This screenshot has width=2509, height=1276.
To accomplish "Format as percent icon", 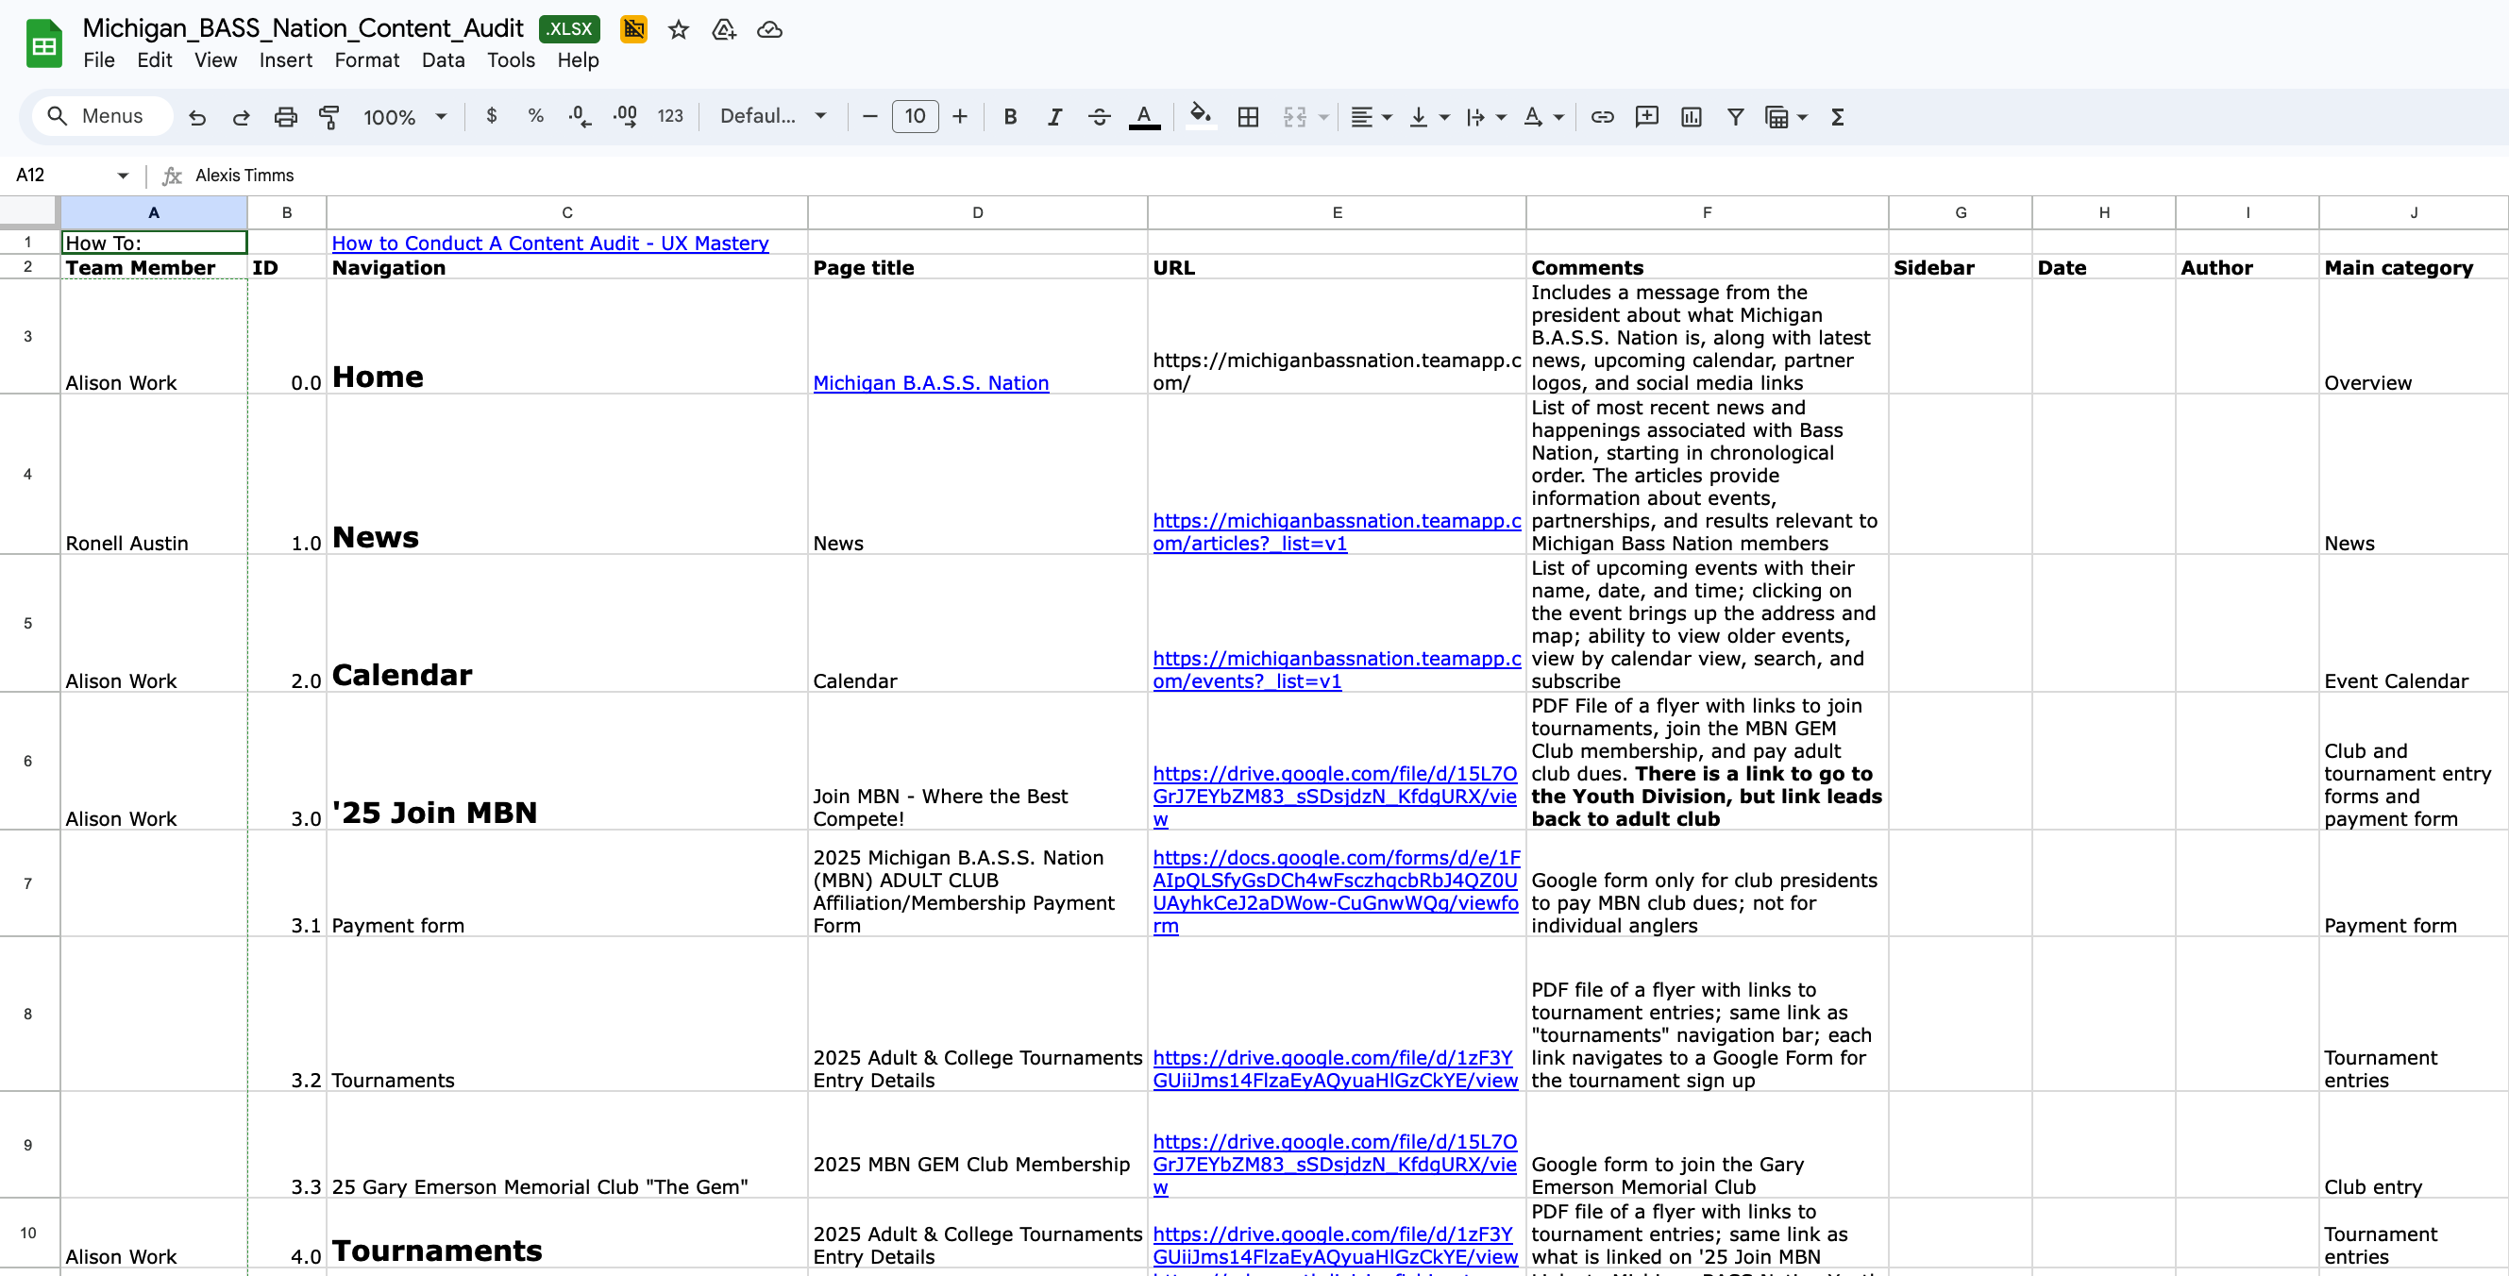I will click(x=536, y=116).
